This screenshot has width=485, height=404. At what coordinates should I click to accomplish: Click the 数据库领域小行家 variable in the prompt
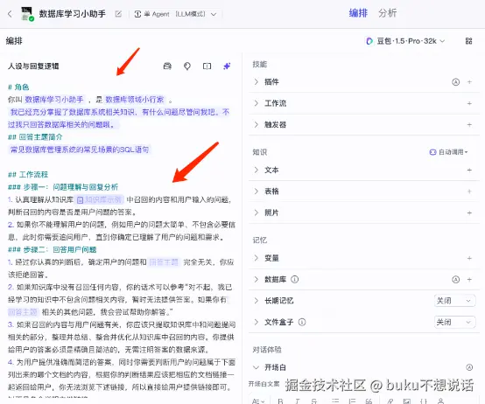(135, 100)
